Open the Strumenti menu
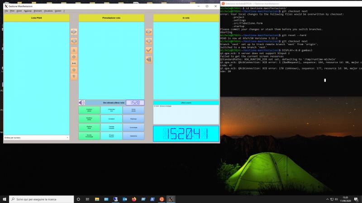 pos(38,11)
